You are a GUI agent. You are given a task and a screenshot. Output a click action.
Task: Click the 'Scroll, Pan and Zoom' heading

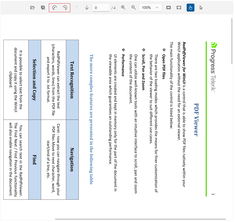click(x=143, y=72)
